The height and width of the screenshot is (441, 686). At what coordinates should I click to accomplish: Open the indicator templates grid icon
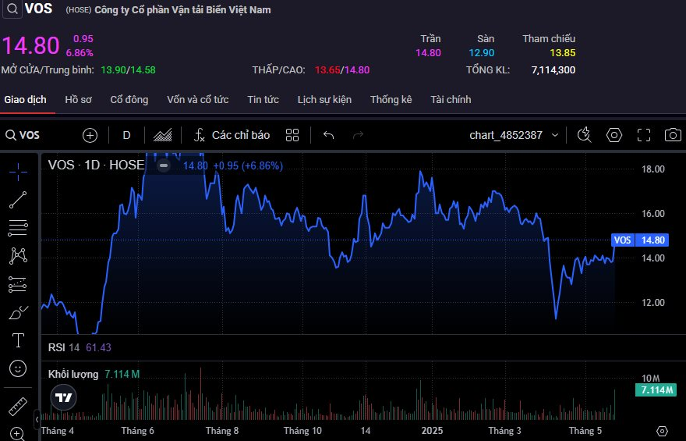pyautogui.click(x=292, y=135)
